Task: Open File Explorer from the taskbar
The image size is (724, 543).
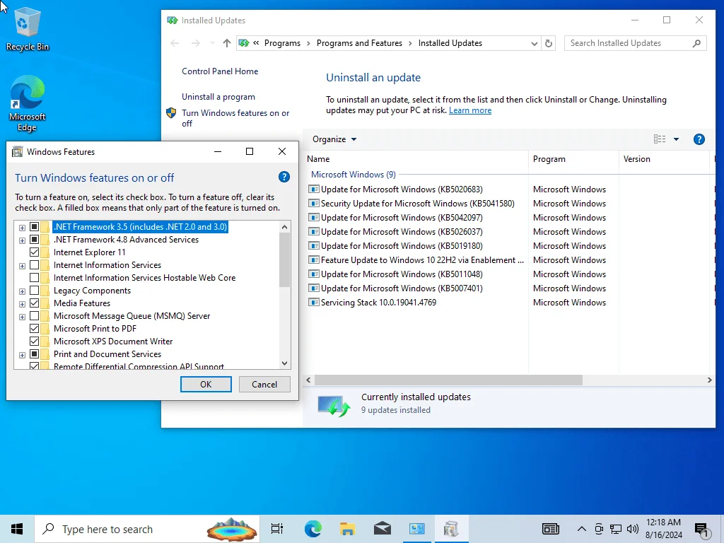Action: 347,529
